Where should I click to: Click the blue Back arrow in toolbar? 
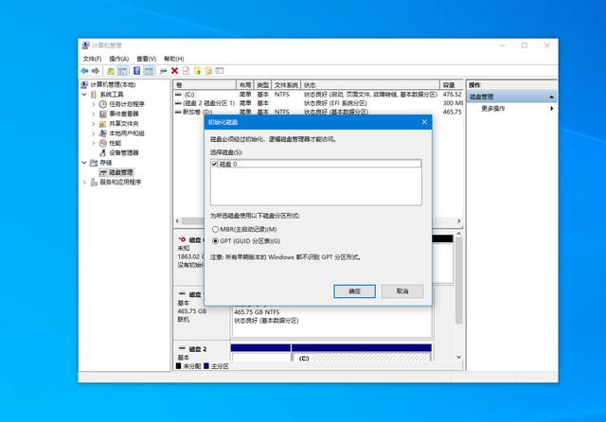pos(84,71)
